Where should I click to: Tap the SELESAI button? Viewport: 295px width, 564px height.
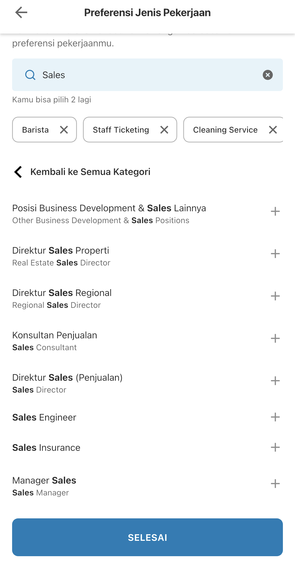(x=147, y=537)
